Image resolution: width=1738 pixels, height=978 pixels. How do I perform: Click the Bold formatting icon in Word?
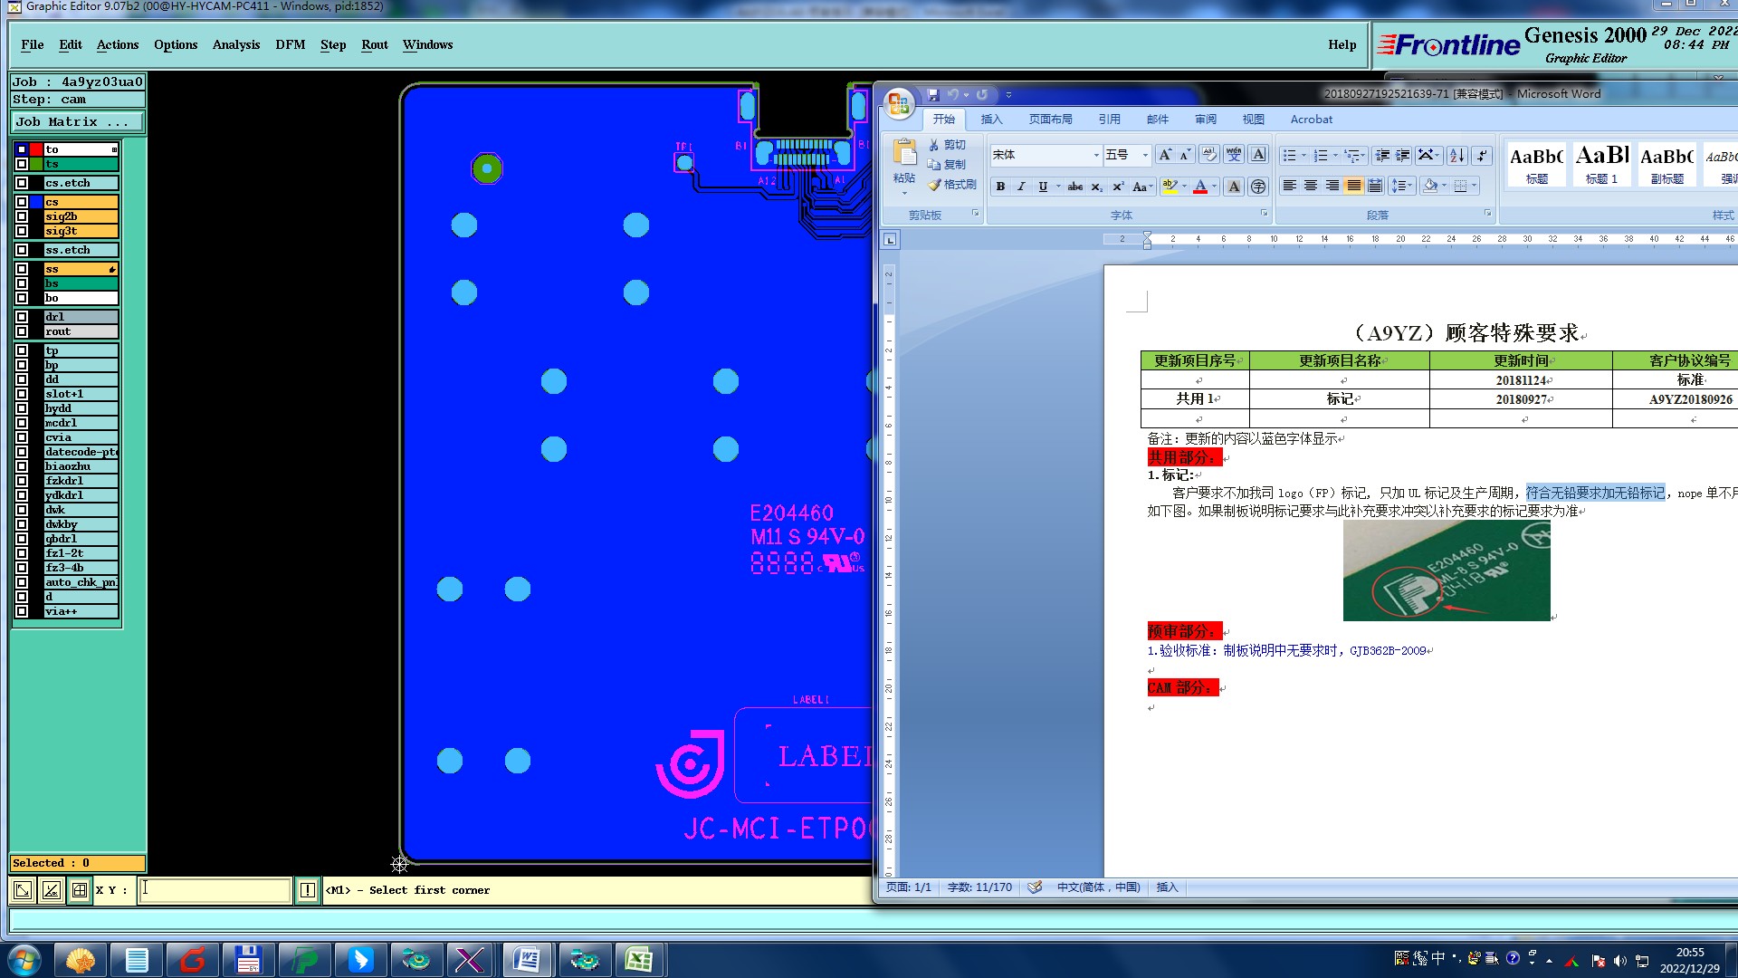(x=1000, y=187)
